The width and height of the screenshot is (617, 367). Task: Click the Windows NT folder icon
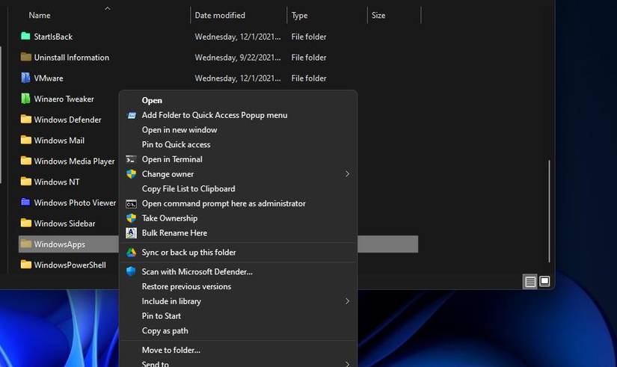pos(25,182)
